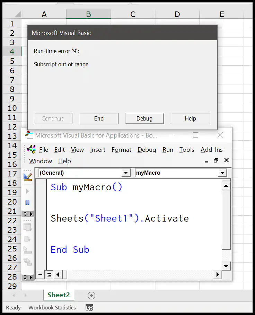Select the Sheet2 worksheet tab

59,295
